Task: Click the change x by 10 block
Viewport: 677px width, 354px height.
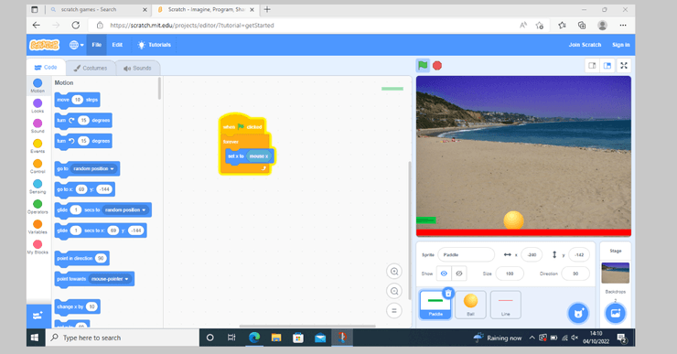Action: [77, 306]
